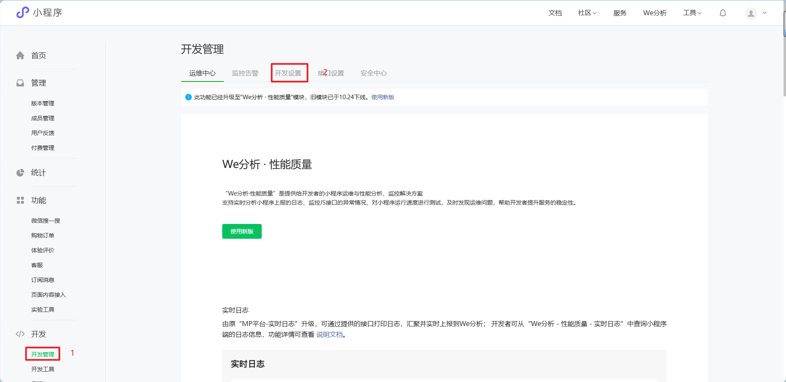Expand the 工具 dropdown menu
The height and width of the screenshot is (382, 786).
pyautogui.click(x=692, y=13)
